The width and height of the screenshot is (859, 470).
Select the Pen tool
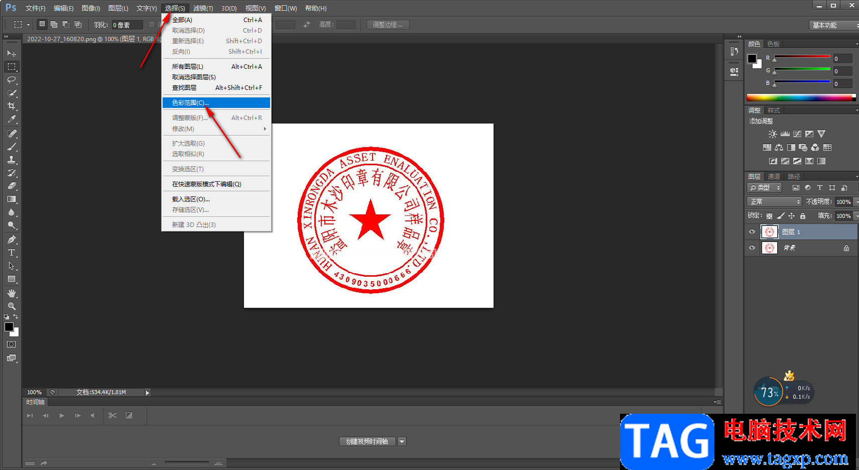(x=12, y=240)
